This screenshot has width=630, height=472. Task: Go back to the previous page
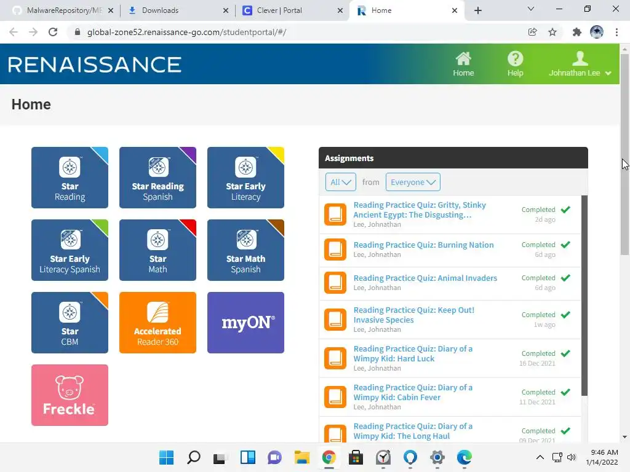pyautogui.click(x=14, y=32)
